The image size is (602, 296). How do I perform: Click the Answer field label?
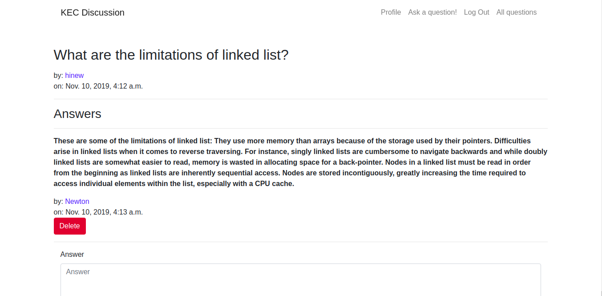pos(72,255)
